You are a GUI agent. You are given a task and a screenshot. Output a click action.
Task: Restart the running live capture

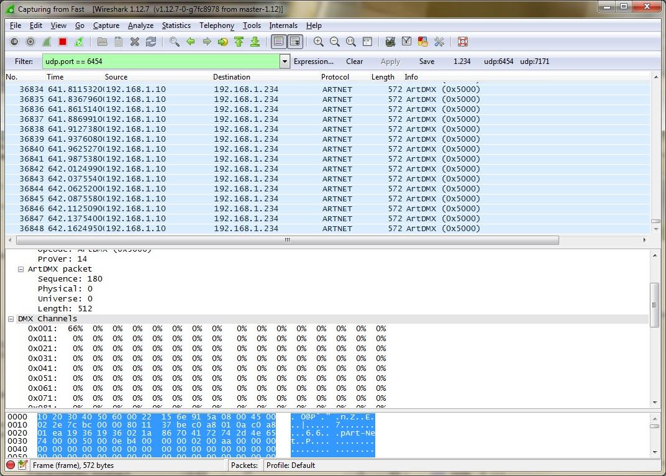[79, 42]
